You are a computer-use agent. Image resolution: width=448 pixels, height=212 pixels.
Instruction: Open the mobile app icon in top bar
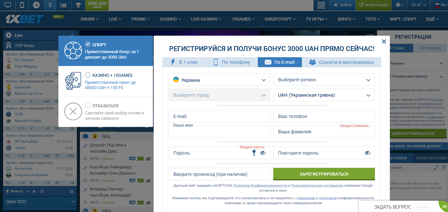(x=22, y=5)
